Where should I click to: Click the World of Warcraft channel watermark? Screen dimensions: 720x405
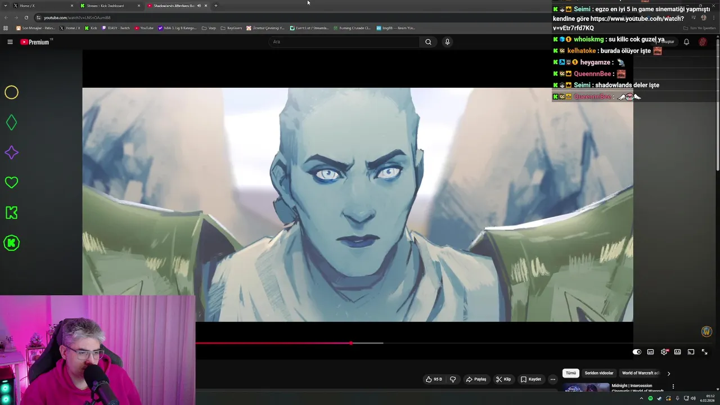(x=706, y=331)
